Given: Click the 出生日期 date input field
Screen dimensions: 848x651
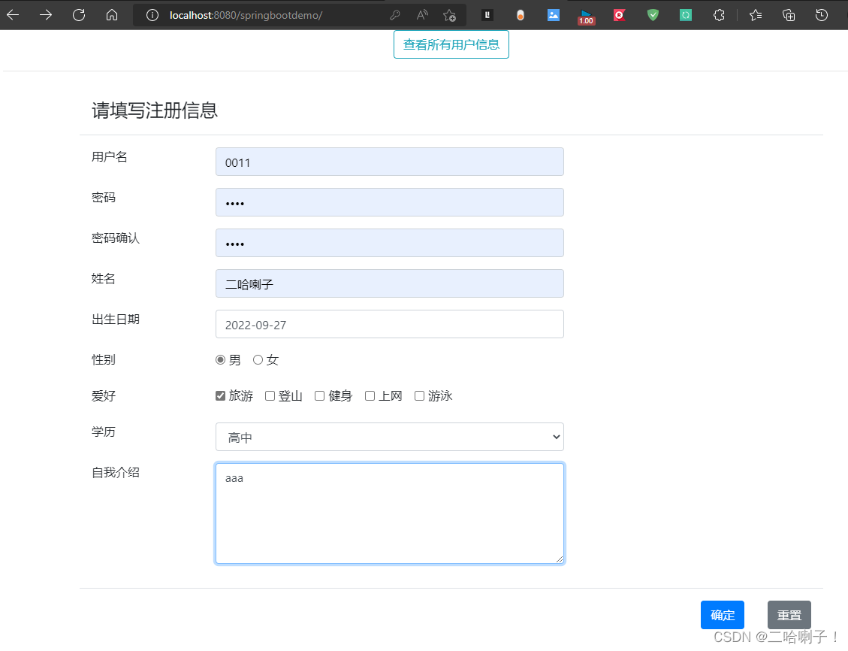Looking at the screenshot, I should click(x=389, y=324).
